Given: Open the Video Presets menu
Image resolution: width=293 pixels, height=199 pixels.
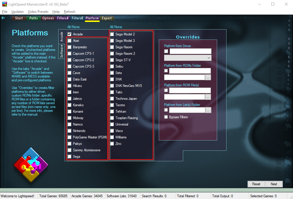Looking at the screenshot, I should click(x=38, y=12).
